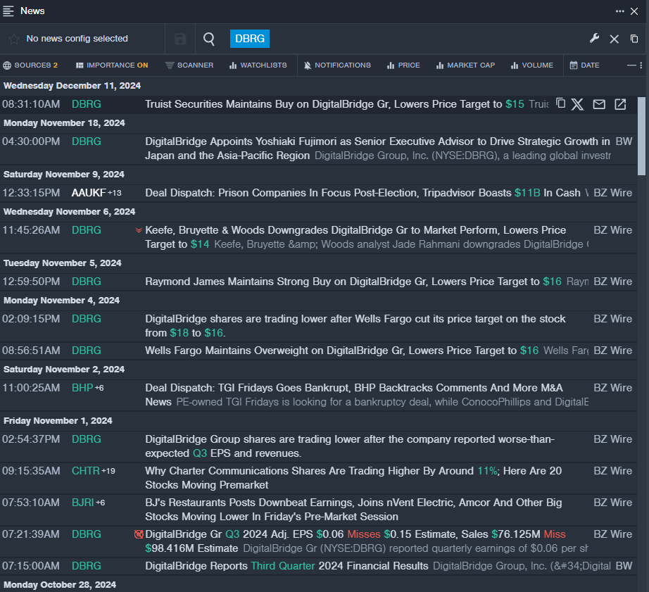649x592 pixels.
Task: Open the News panel hamburger menu
Action: tap(8, 11)
